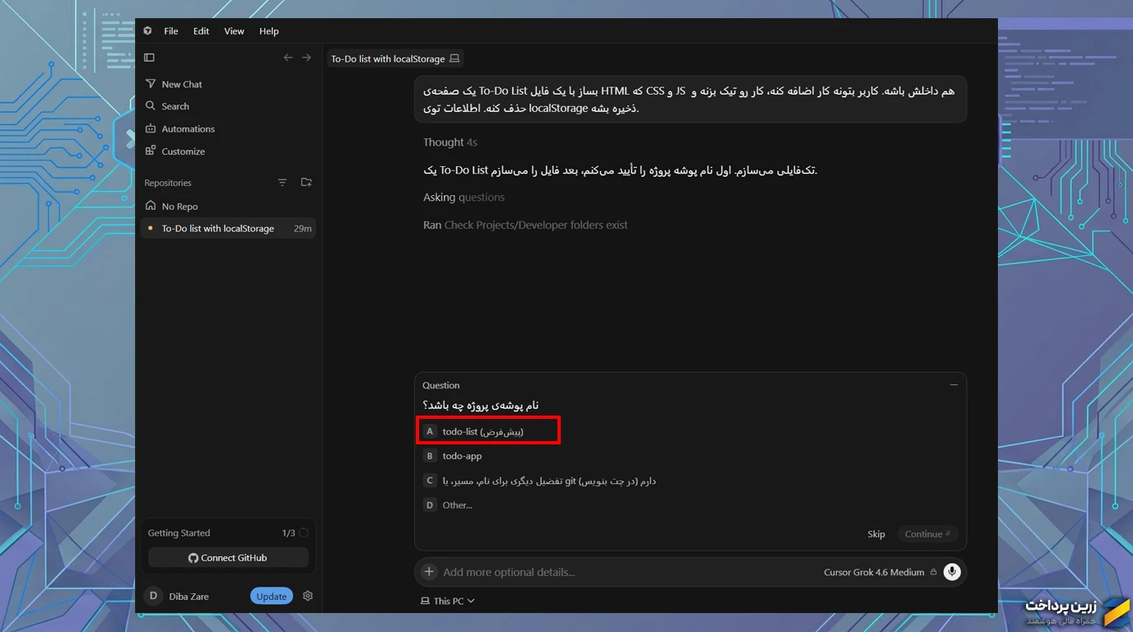Go forward with the right arrow
The width and height of the screenshot is (1133, 632).
[x=306, y=58]
